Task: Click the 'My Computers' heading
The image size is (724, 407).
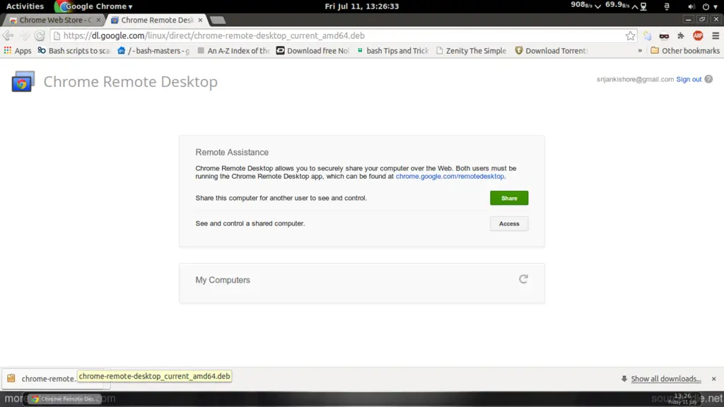Action: click(223, 280)
